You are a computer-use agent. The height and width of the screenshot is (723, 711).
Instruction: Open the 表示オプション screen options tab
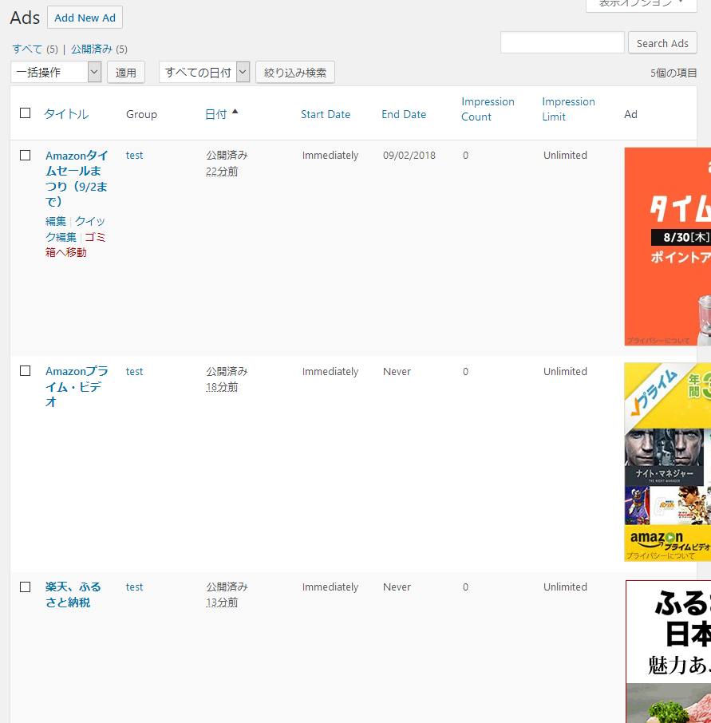click(642, 5)
